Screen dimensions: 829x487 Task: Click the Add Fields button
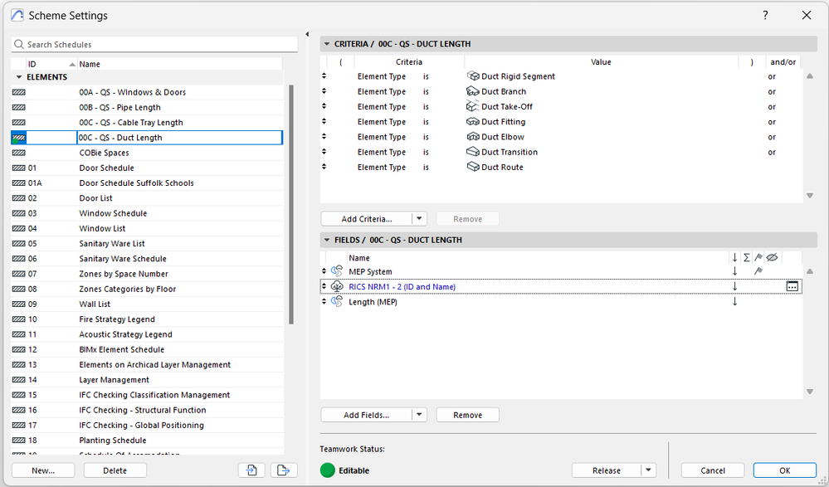(367, 415)
